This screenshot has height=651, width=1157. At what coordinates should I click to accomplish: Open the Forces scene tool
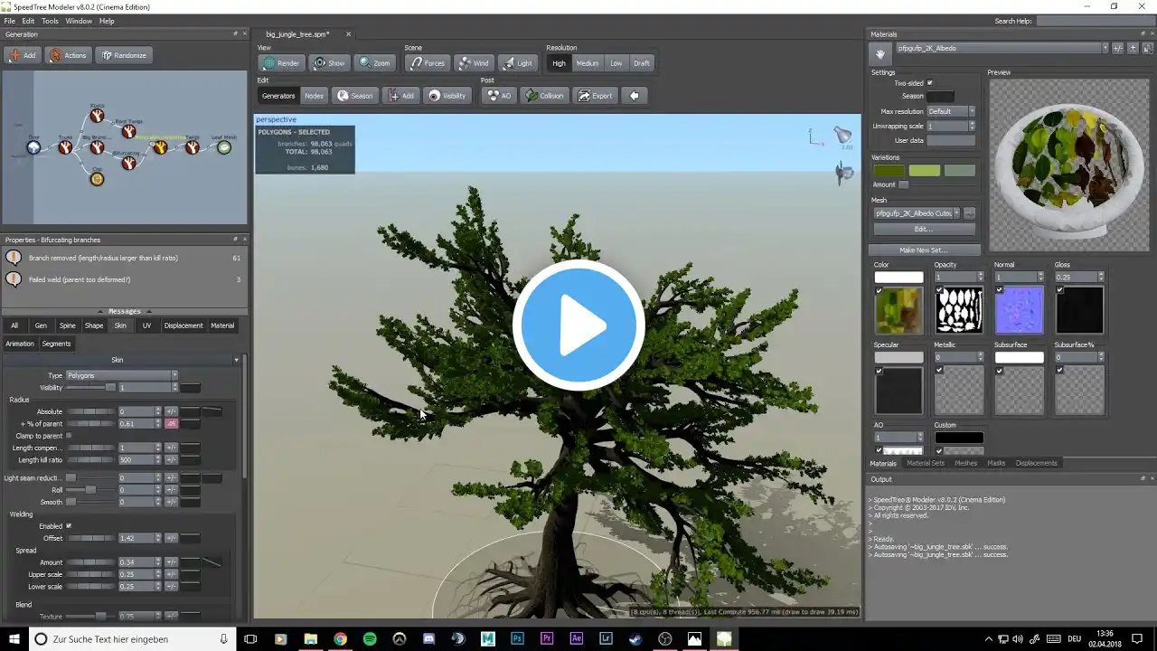(427, 63)
